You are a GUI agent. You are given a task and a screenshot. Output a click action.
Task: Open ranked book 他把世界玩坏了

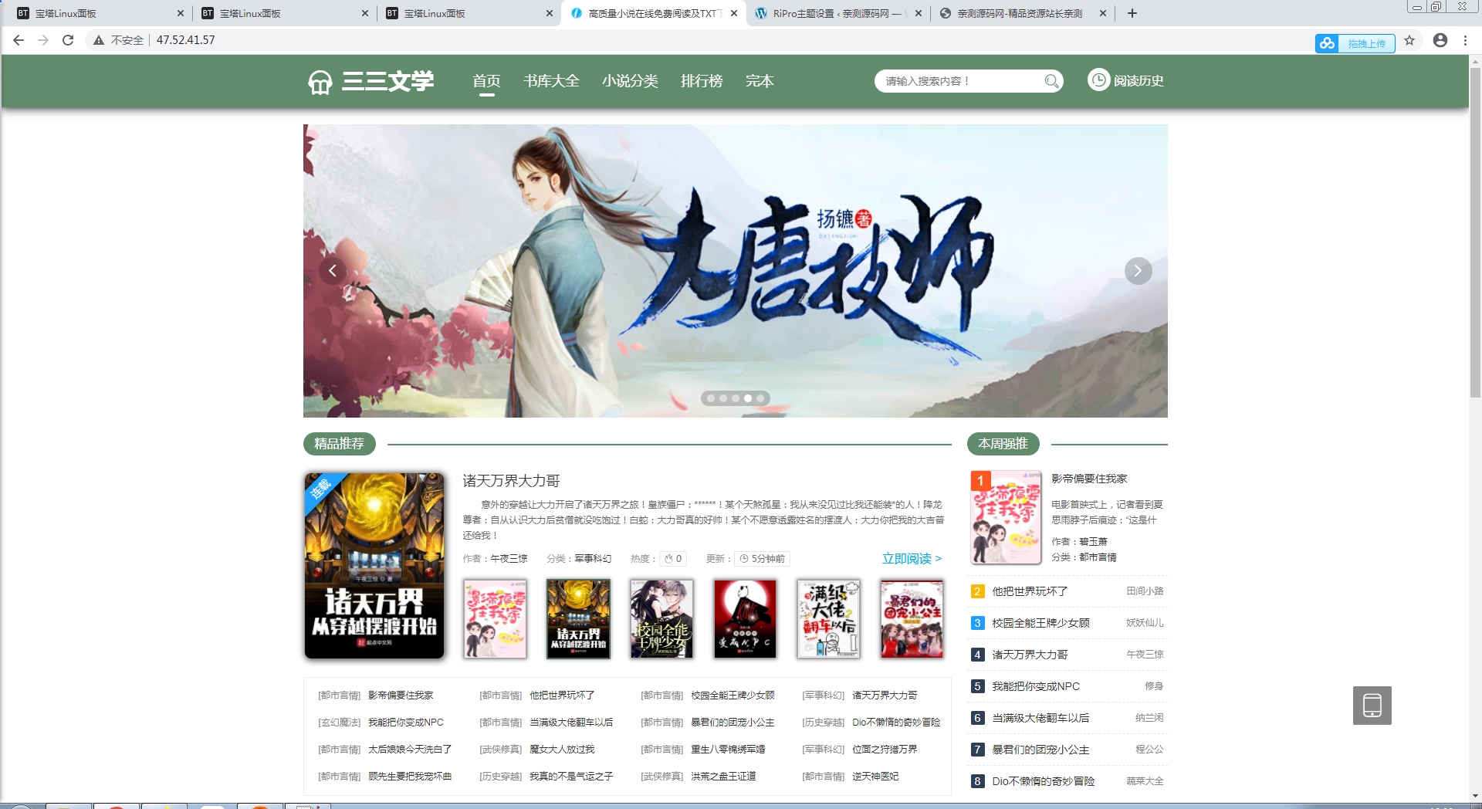1030,591
